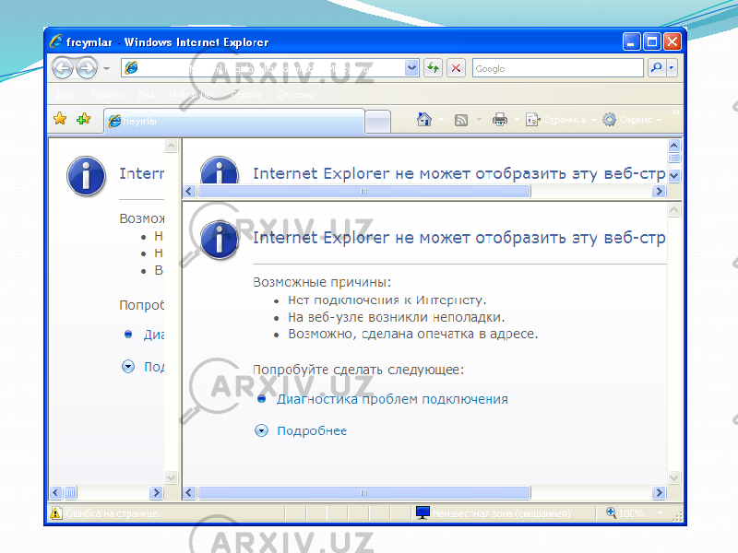
Task: Focus the Google search box
Action: [x=558, y=68]
